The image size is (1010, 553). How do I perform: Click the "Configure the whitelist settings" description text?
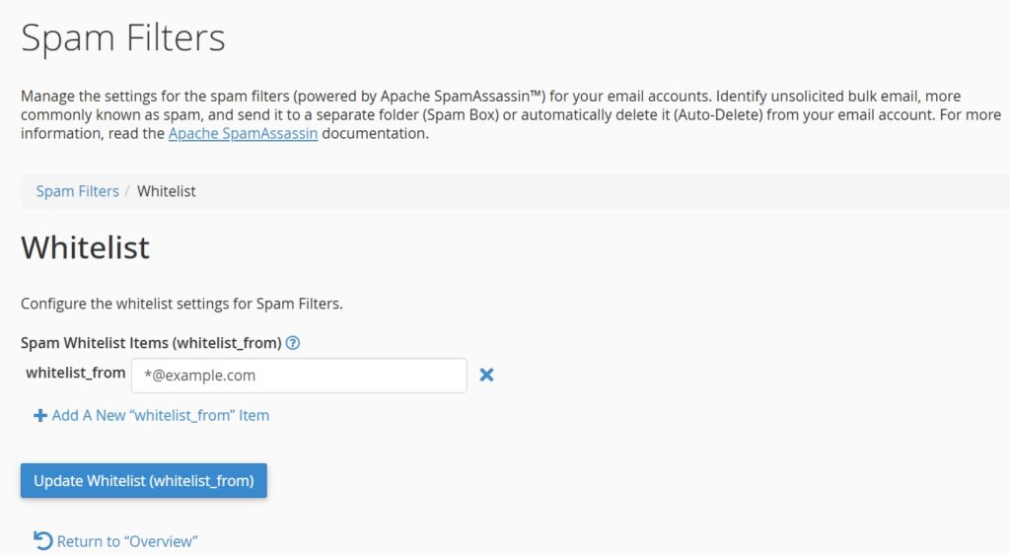(x=181, y=304)
